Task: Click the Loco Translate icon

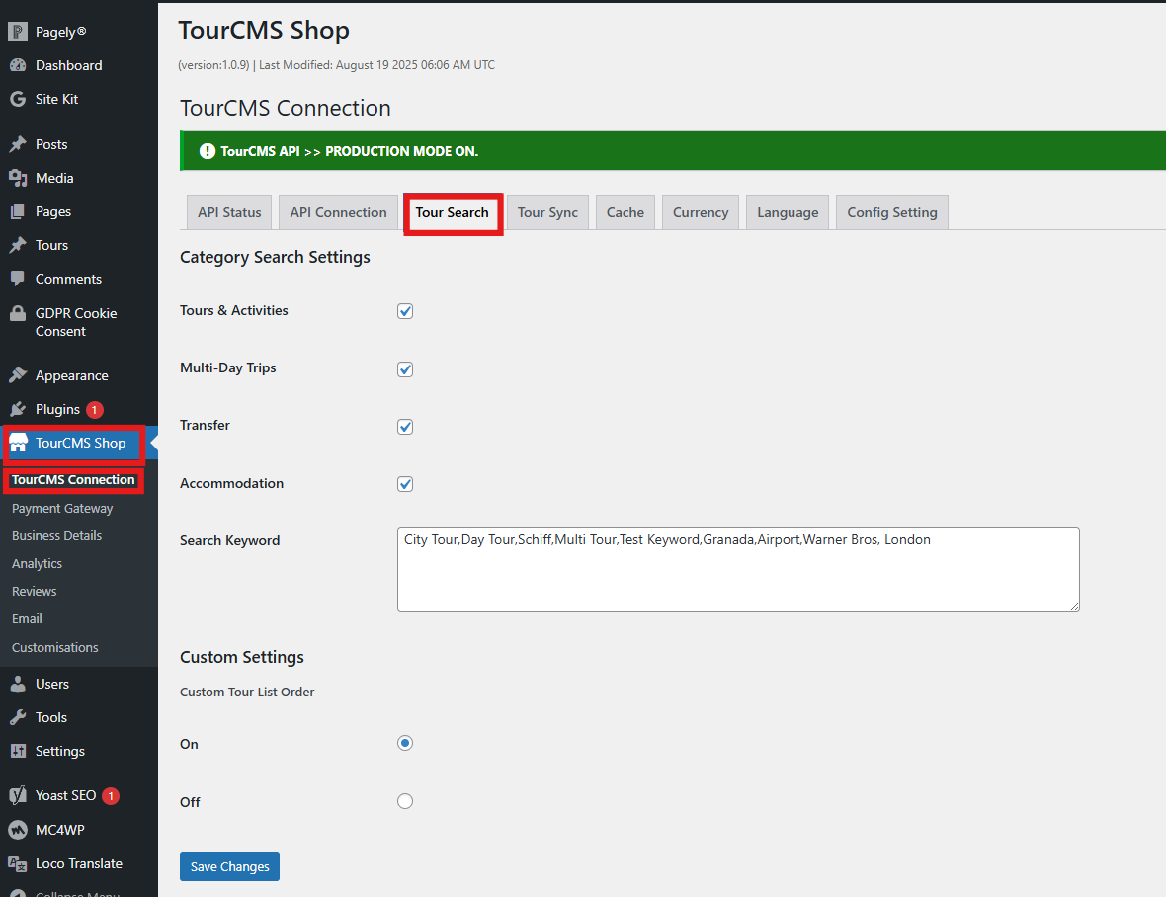Action: pos(18,863)
